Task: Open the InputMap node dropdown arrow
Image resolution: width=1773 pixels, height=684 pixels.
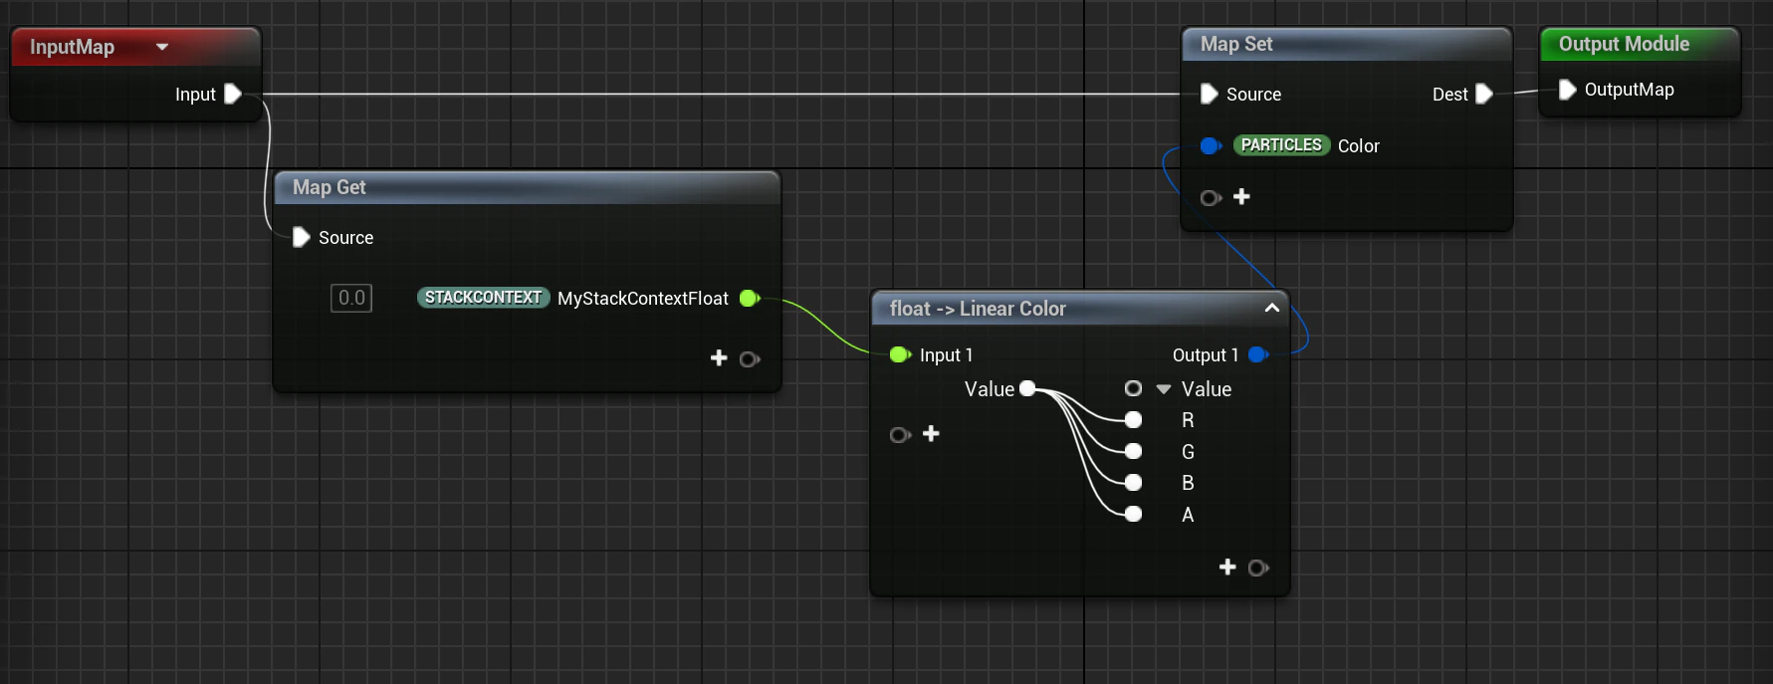Action: (162, 47)
